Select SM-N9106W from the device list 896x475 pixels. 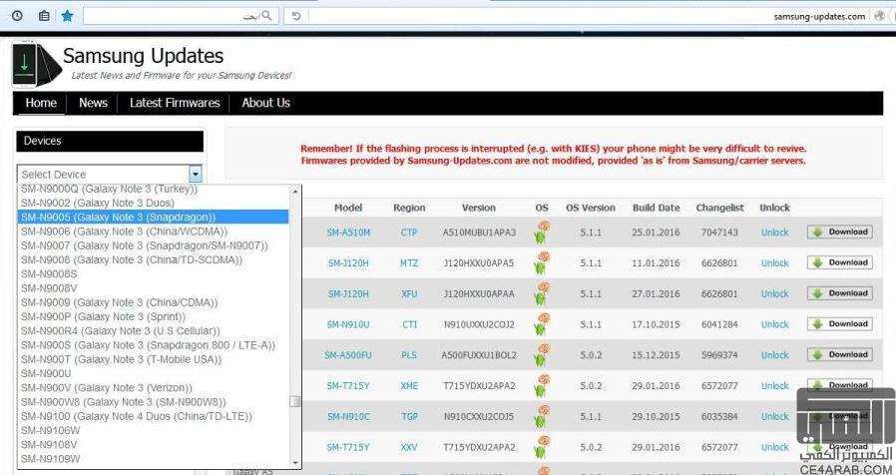[153, 430]
